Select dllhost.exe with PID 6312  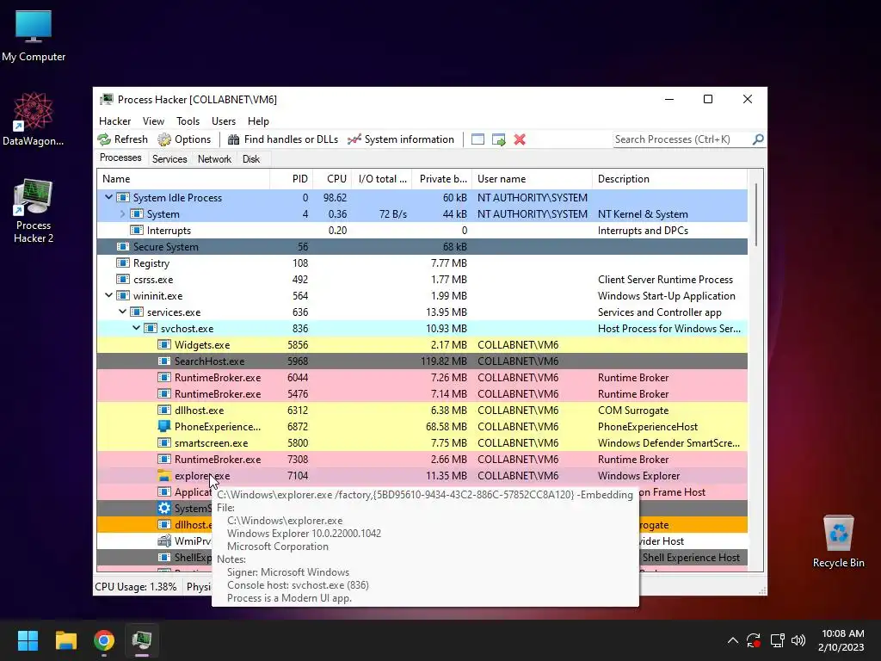[x=422, y=410]
